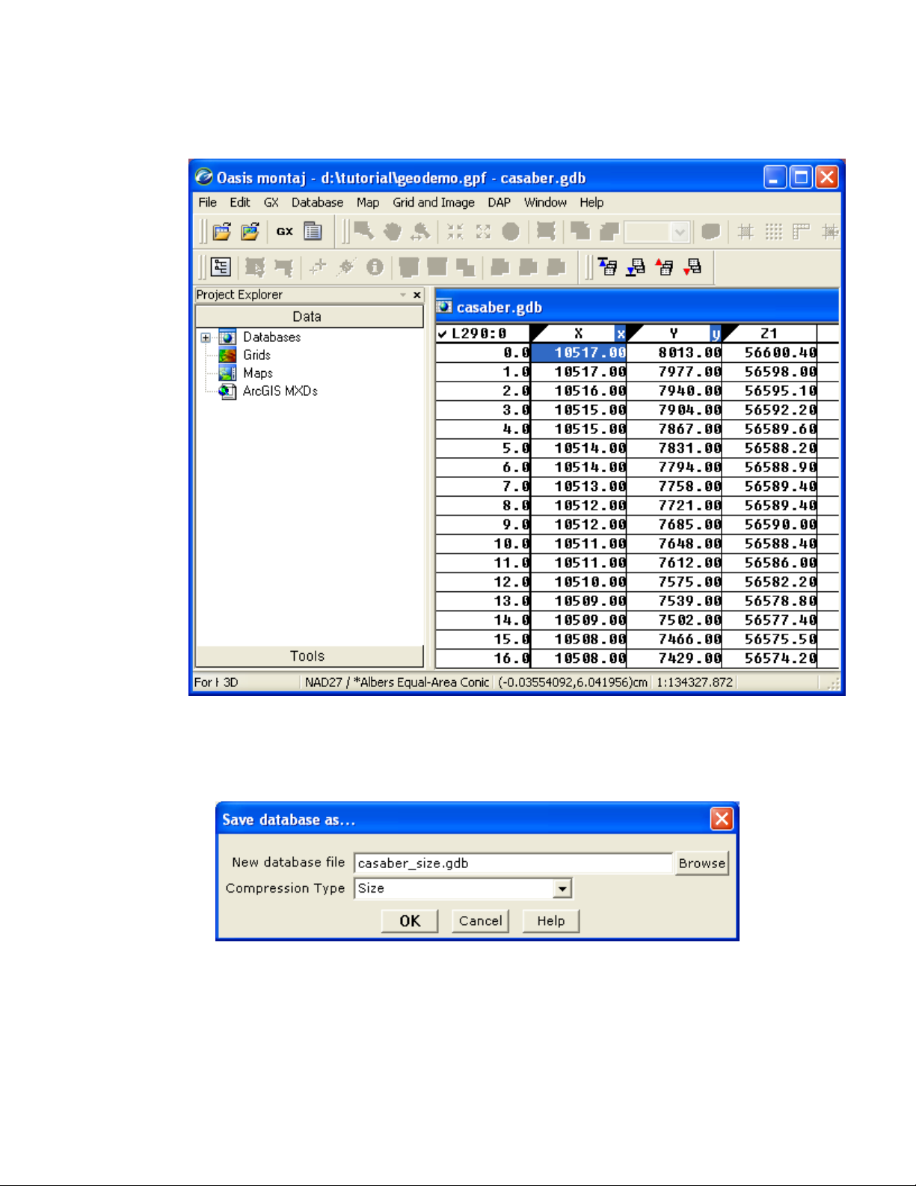Close the Save database as dialog
The image size is (916, 1186).
722,819
